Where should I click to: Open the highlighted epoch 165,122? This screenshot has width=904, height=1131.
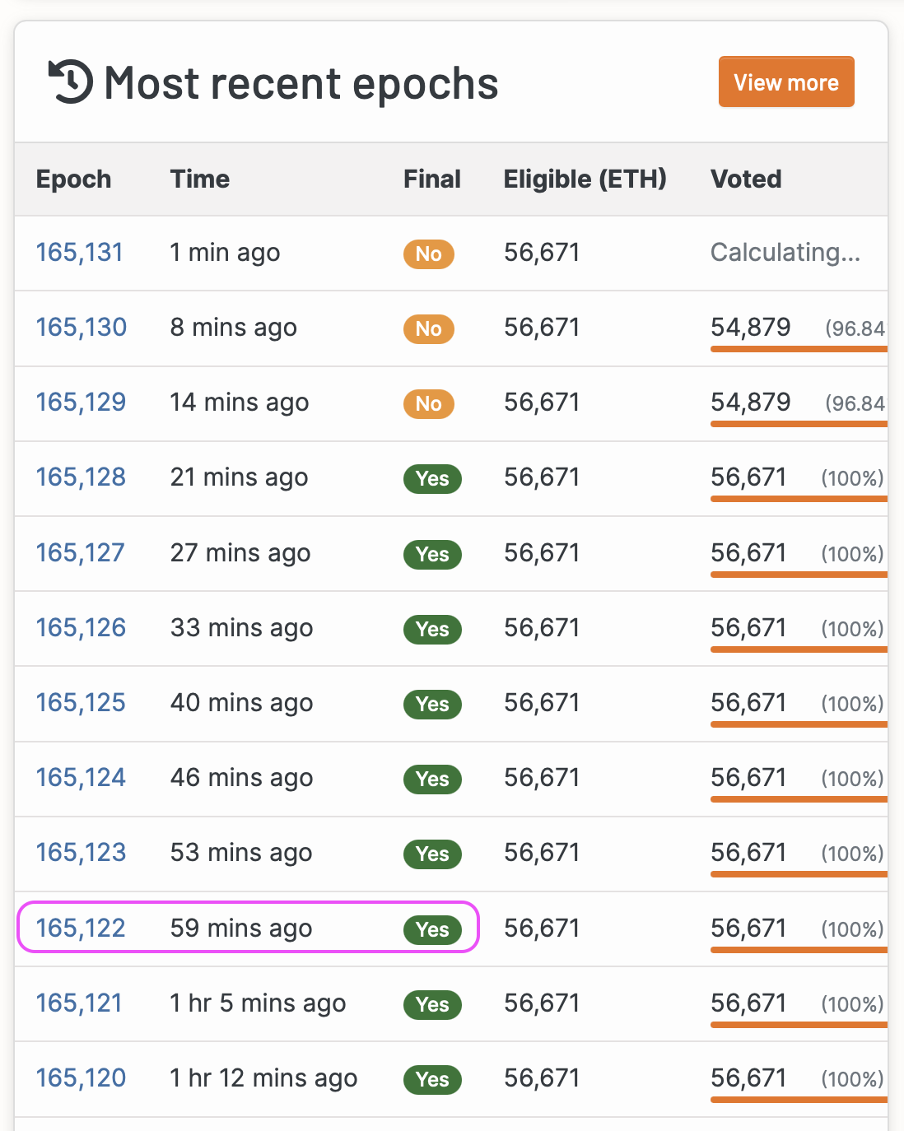click(81, 929)
